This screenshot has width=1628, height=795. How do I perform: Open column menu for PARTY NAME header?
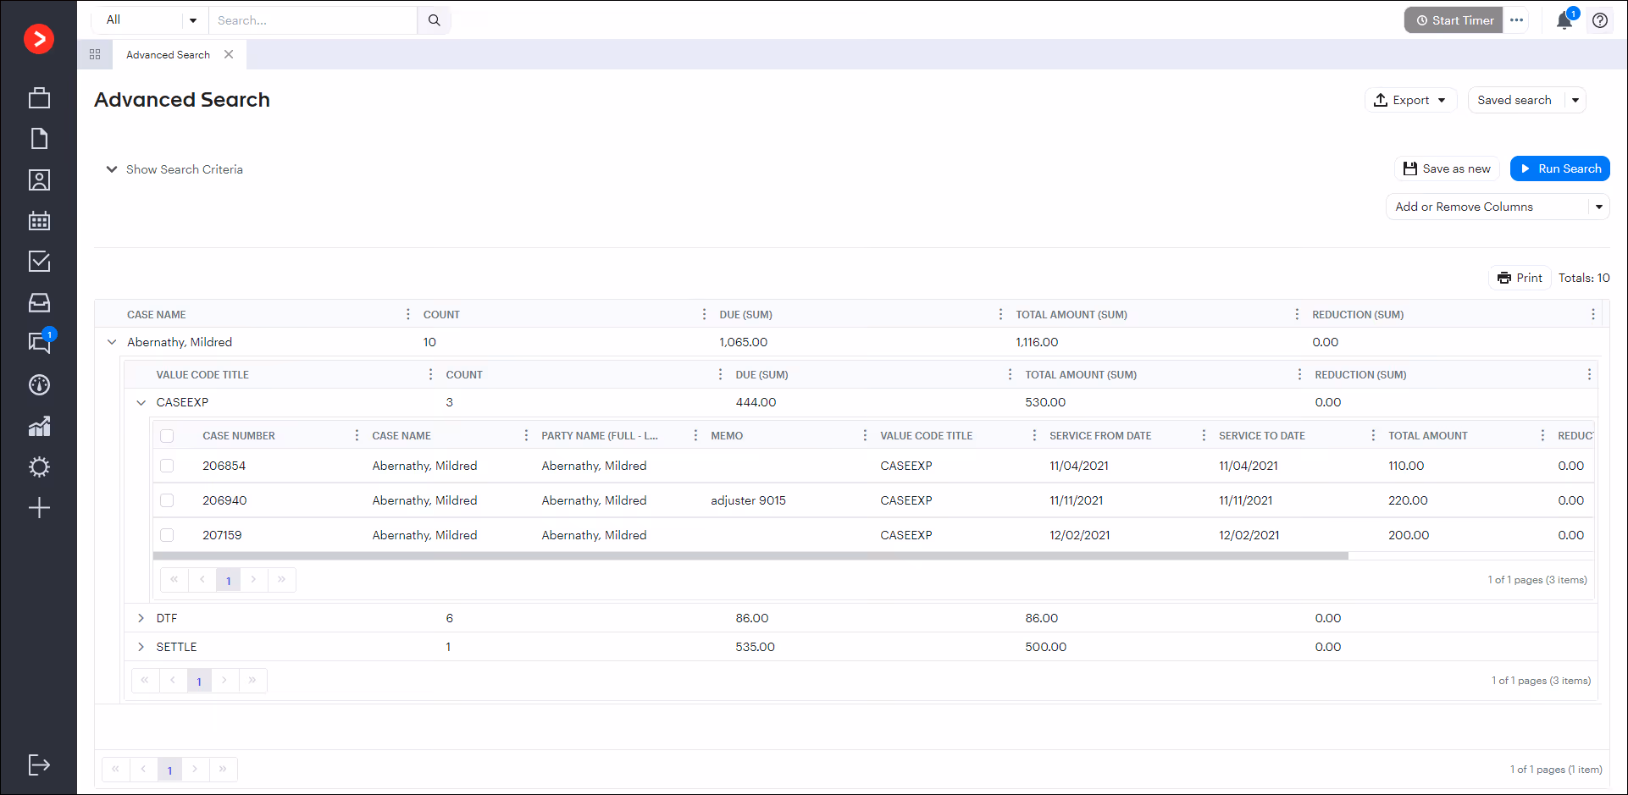tap(695, 435)
